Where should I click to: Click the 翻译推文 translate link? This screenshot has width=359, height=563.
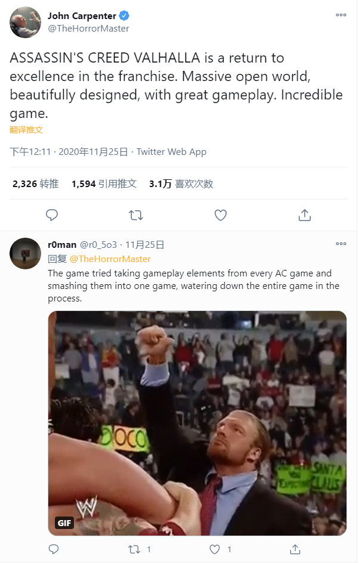[x=26, y=130]
